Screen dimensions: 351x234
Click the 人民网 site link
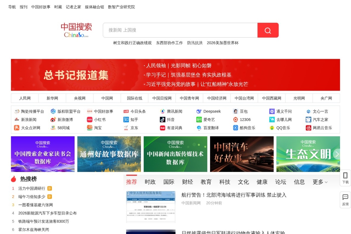click(25, 98)
